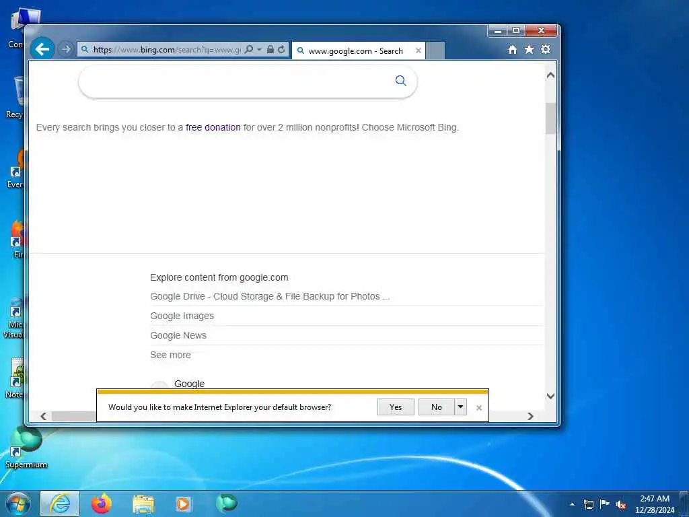This screenshot has width=689, height=517.
Task: Open Supermium from the taskbar
Action: pos(226,503)
